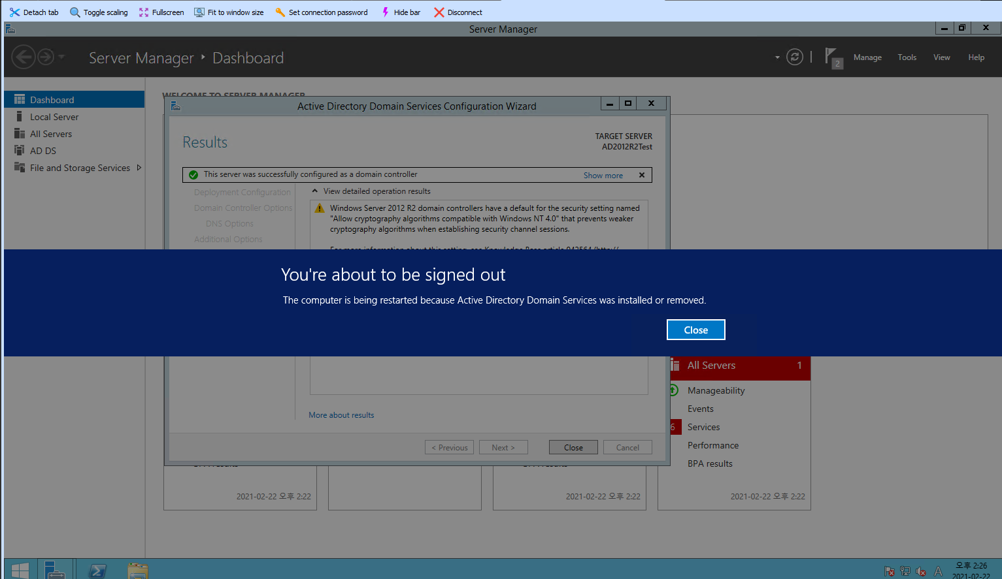This screenshot has width=1002, height=579.
Task: Click the Domain Controller Options wizard step
Action: tap(243, 208)
